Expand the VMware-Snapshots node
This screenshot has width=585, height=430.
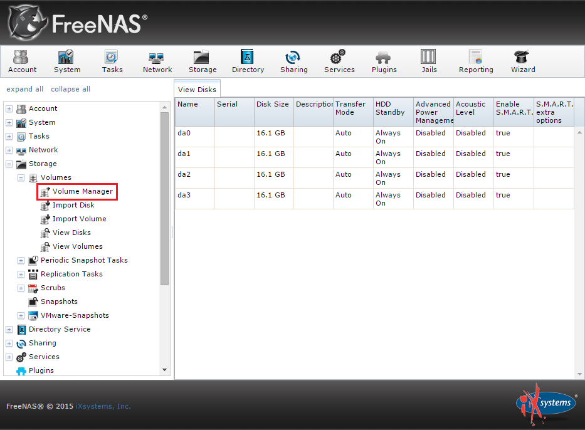[x=21, y=316]
